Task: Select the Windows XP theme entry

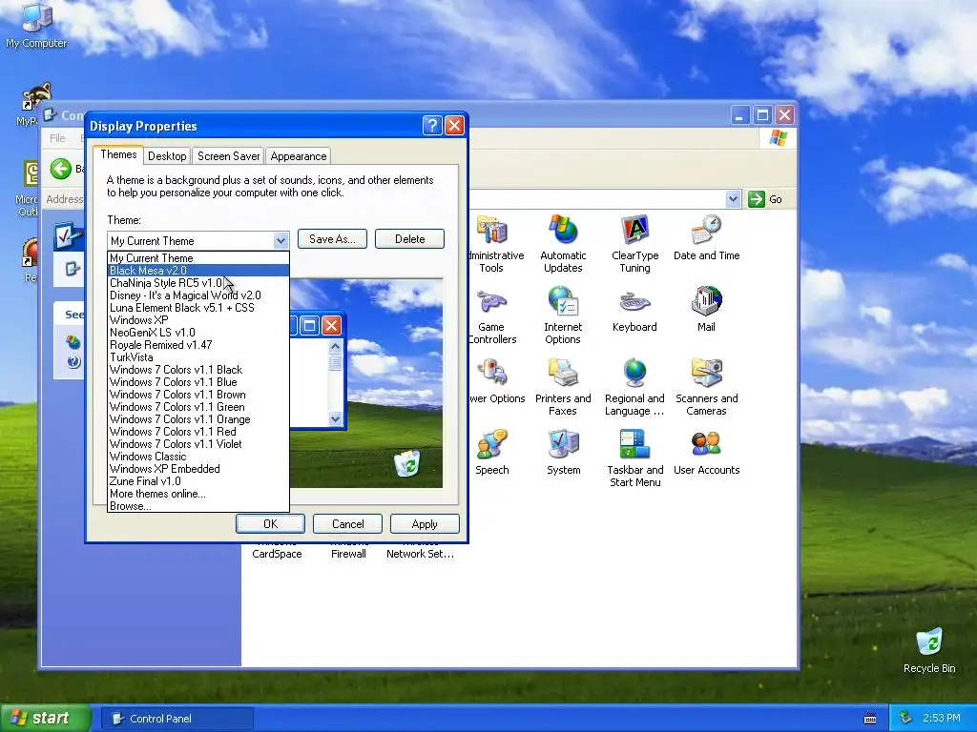Action: 198,320
